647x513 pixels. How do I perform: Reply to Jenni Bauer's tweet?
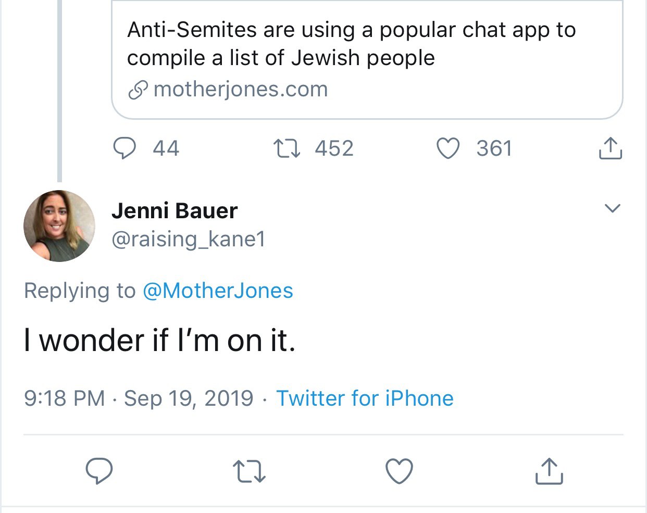[x=99, y=471]
